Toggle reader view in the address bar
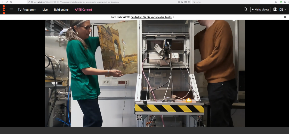Screen dimensions: 289x134 (x=179, y=2)
